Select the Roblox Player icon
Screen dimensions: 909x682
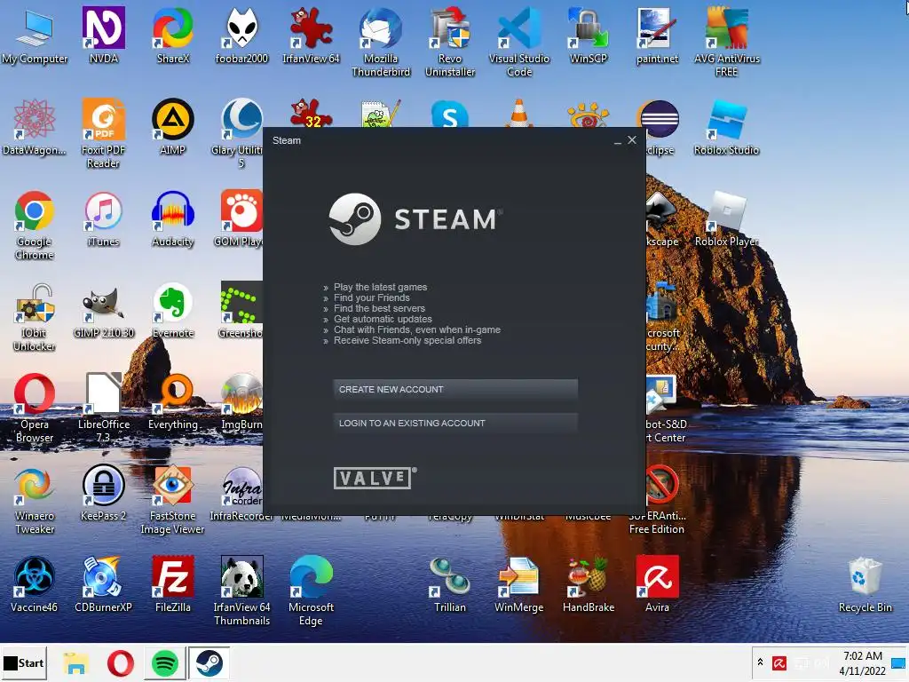tap(726, 219)
